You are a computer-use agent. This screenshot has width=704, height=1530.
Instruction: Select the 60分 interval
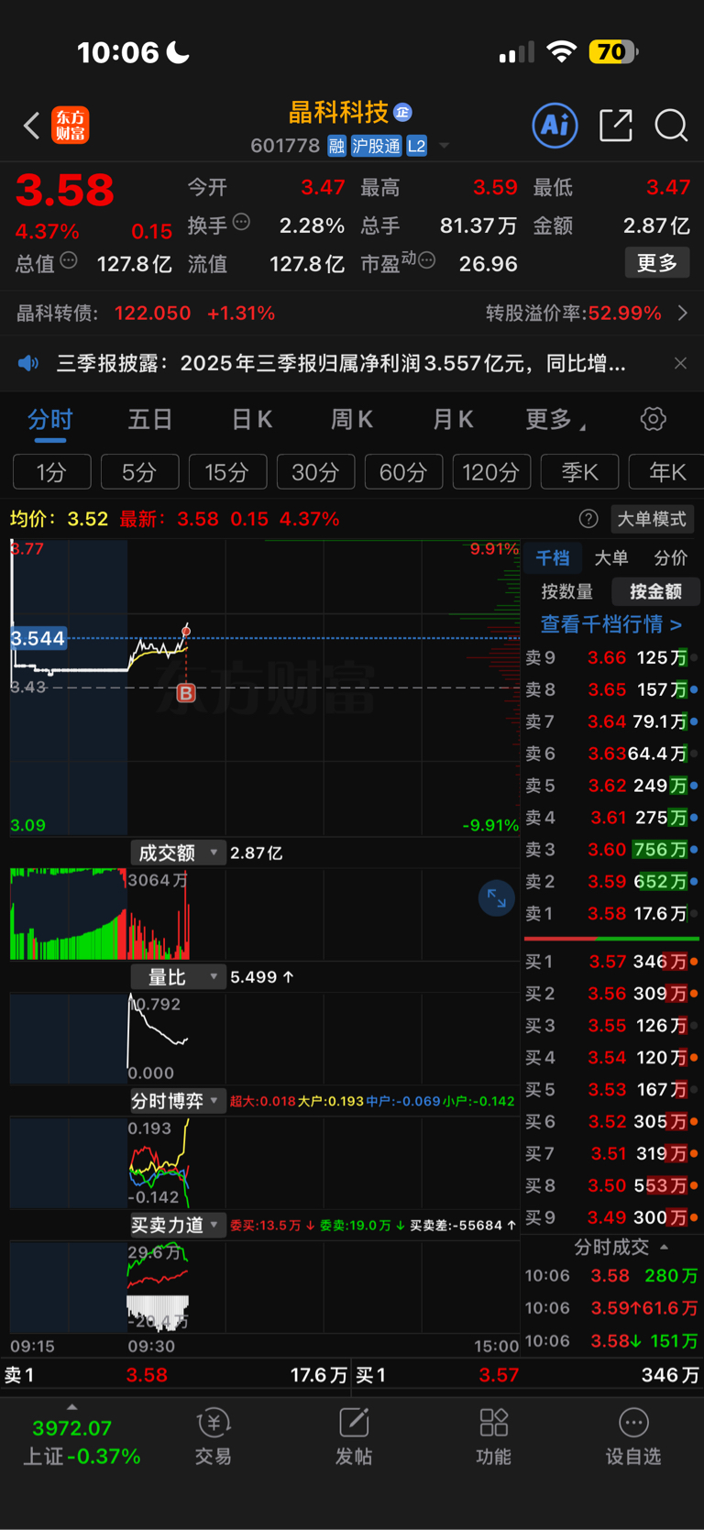click(x=403, y=472)
